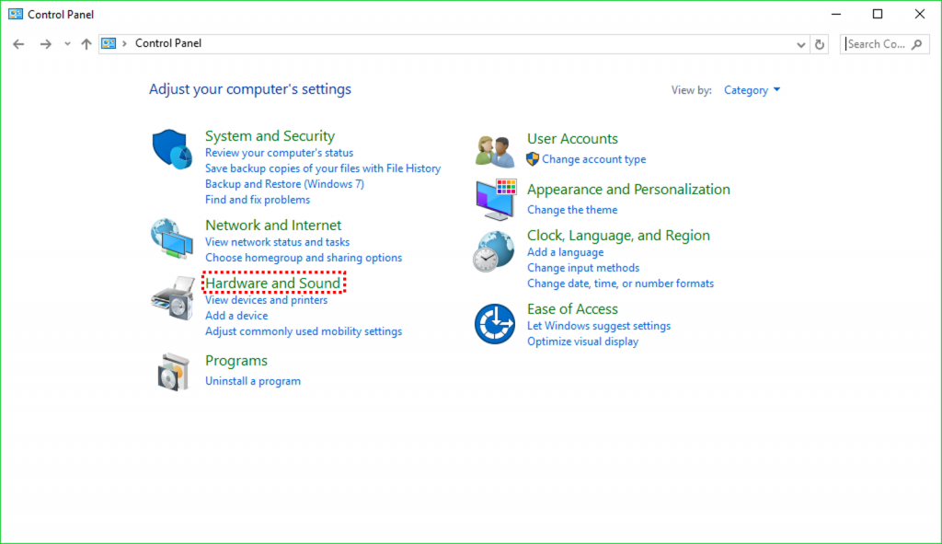Click the Control Panel icon in address bar
Viewport: 942px width, 544px height.
point(109,43)
